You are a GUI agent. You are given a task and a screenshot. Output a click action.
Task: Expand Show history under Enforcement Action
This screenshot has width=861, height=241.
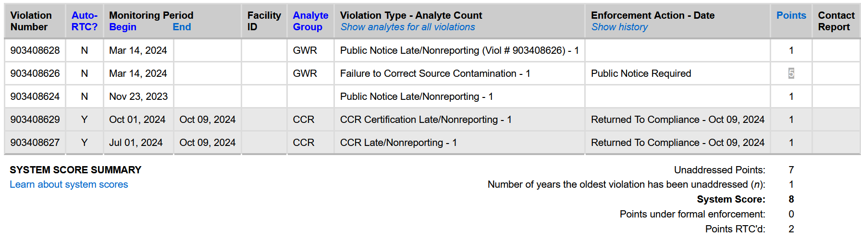tap(619, 27)
